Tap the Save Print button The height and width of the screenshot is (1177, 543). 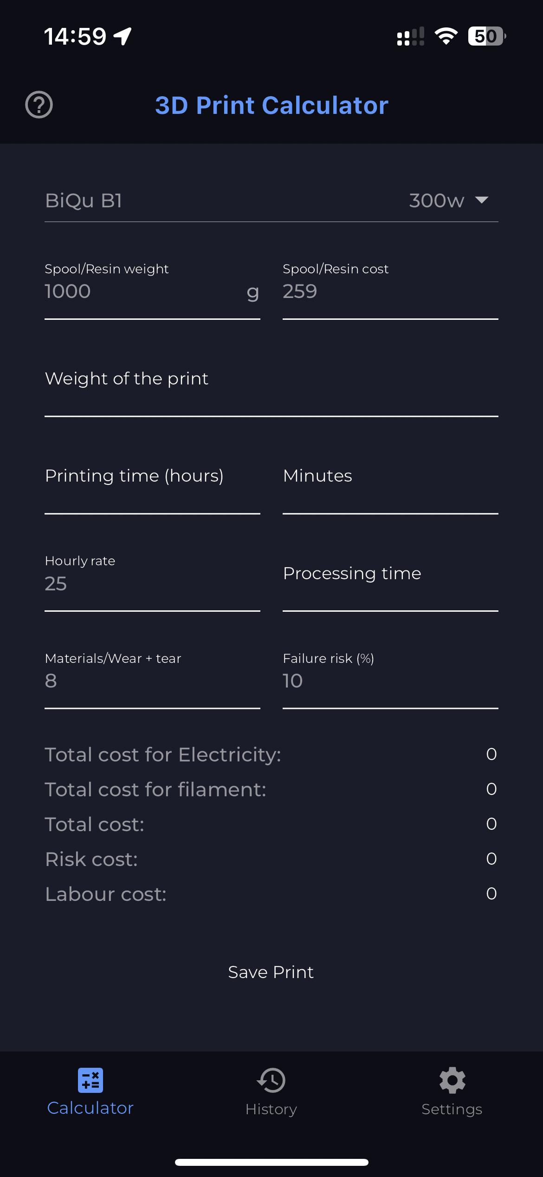point(271,972)
